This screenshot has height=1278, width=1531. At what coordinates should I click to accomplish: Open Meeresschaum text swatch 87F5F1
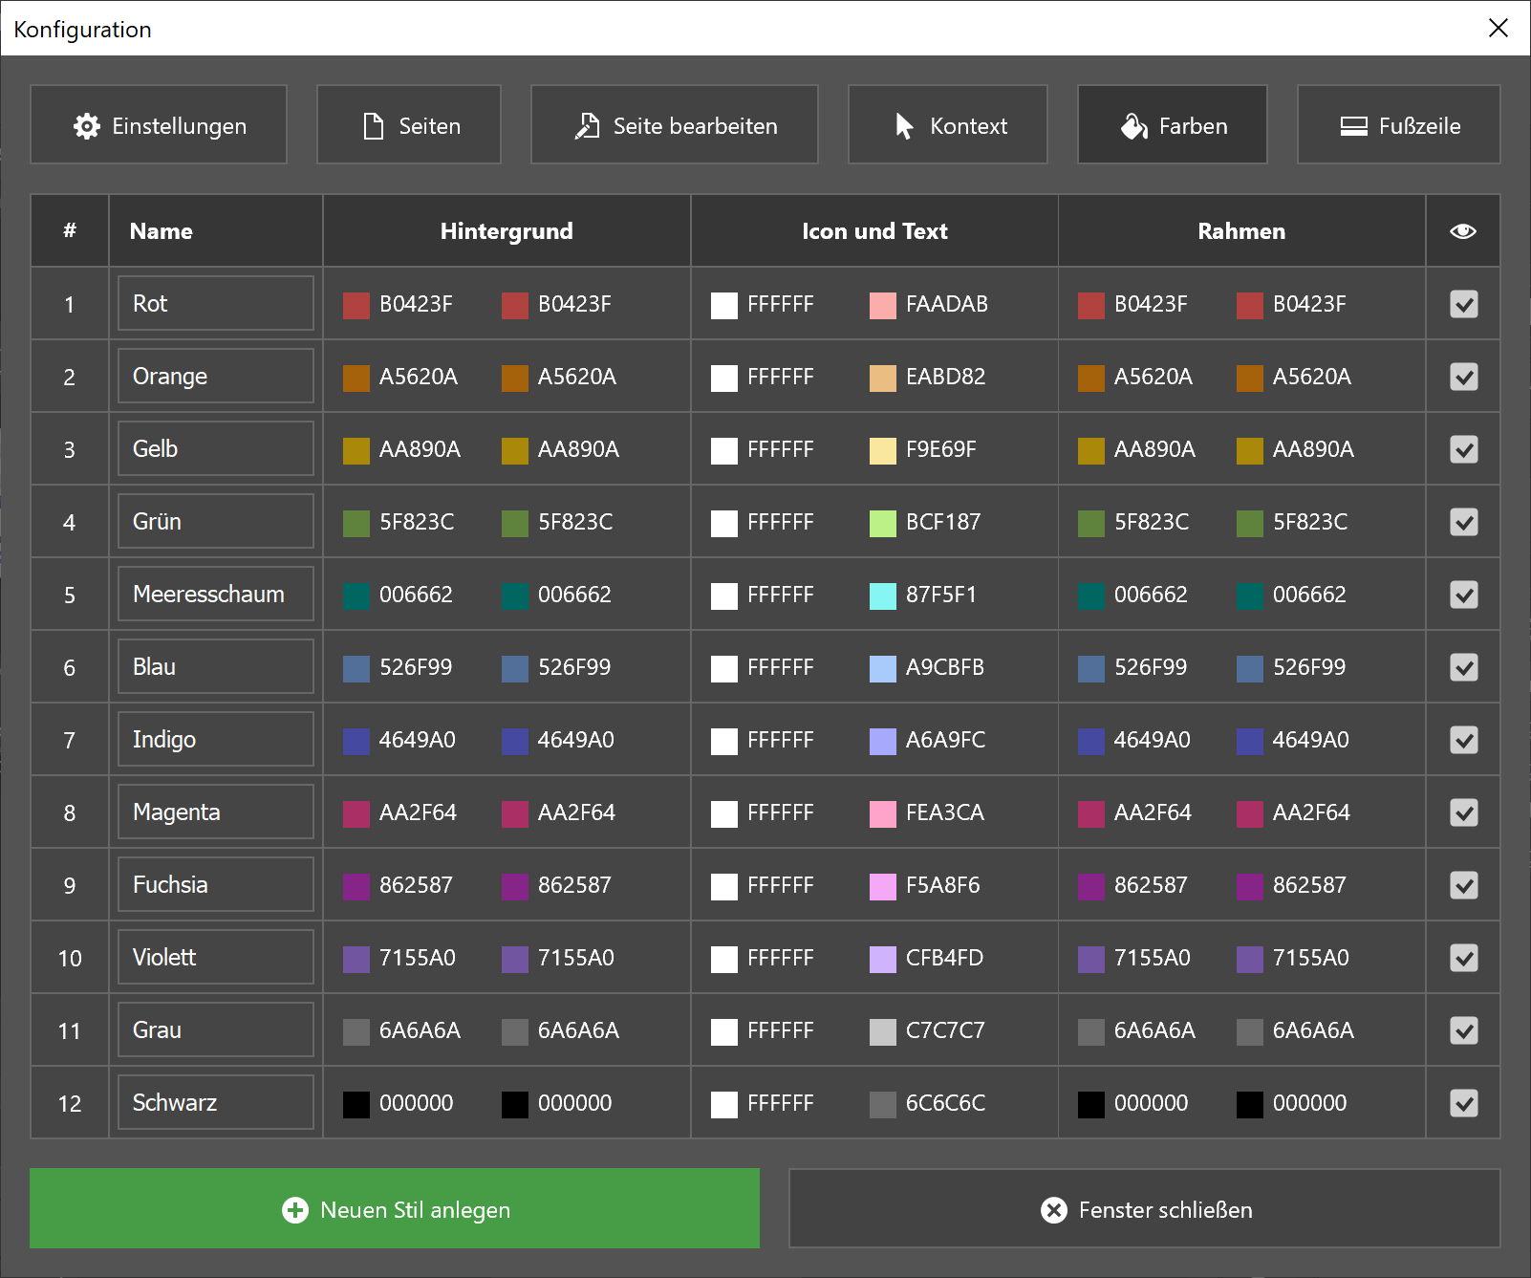pyautogui.click(x=883, y=596)
